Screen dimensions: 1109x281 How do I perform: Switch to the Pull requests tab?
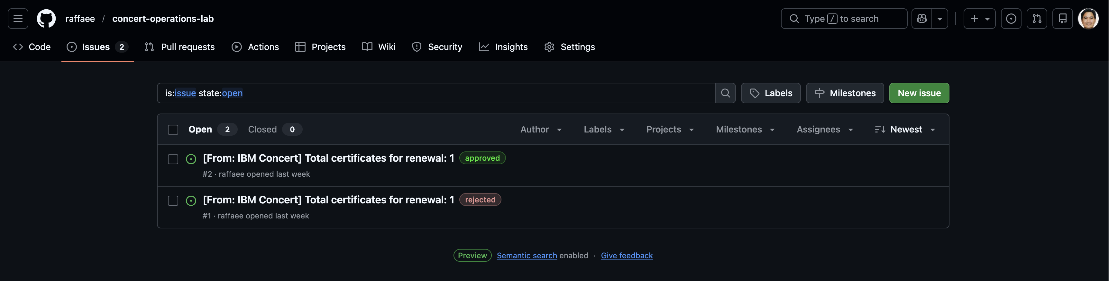click(x=179, y=47)
